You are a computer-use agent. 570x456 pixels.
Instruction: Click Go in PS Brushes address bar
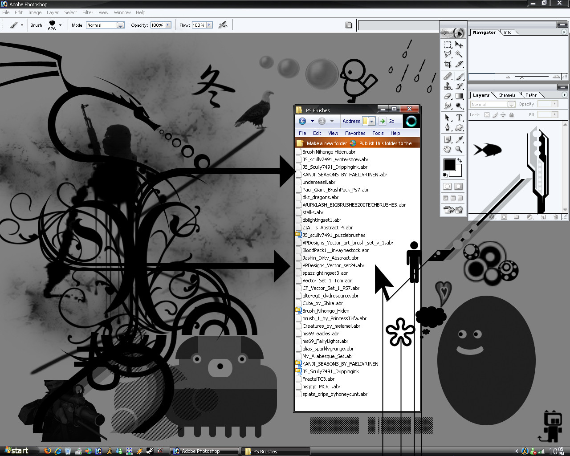click(x=387, y=121)
